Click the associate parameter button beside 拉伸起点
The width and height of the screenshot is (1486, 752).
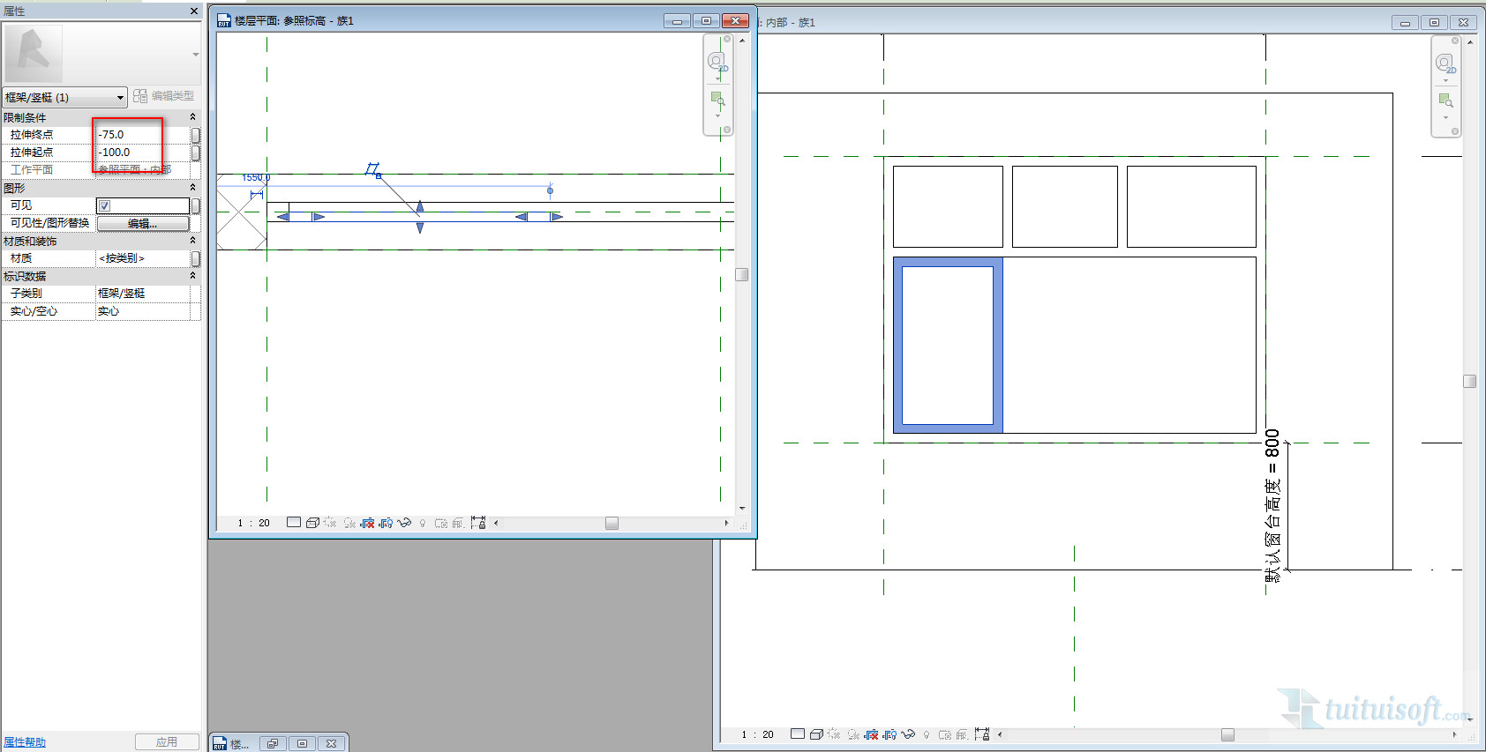tap(195, 153)
